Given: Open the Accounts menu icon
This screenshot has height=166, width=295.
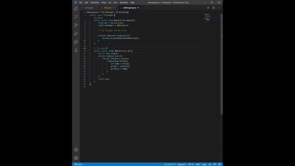Looking at the screenshot, I should 76,150.
